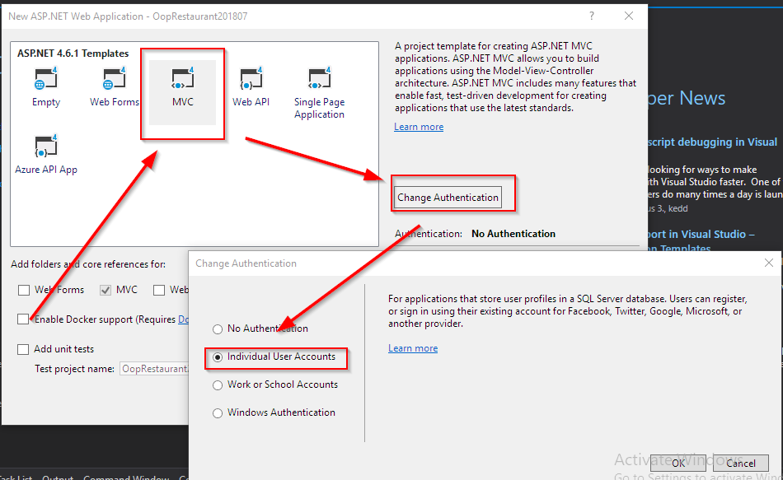Click the 'Add folders and core references for:' label
The image size is (783, 480).
[x=88, y=264]
